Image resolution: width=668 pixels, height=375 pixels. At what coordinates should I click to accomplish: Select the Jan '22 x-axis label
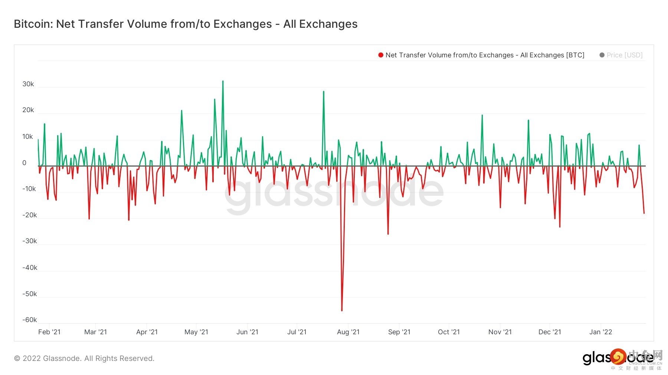[600, 332]
